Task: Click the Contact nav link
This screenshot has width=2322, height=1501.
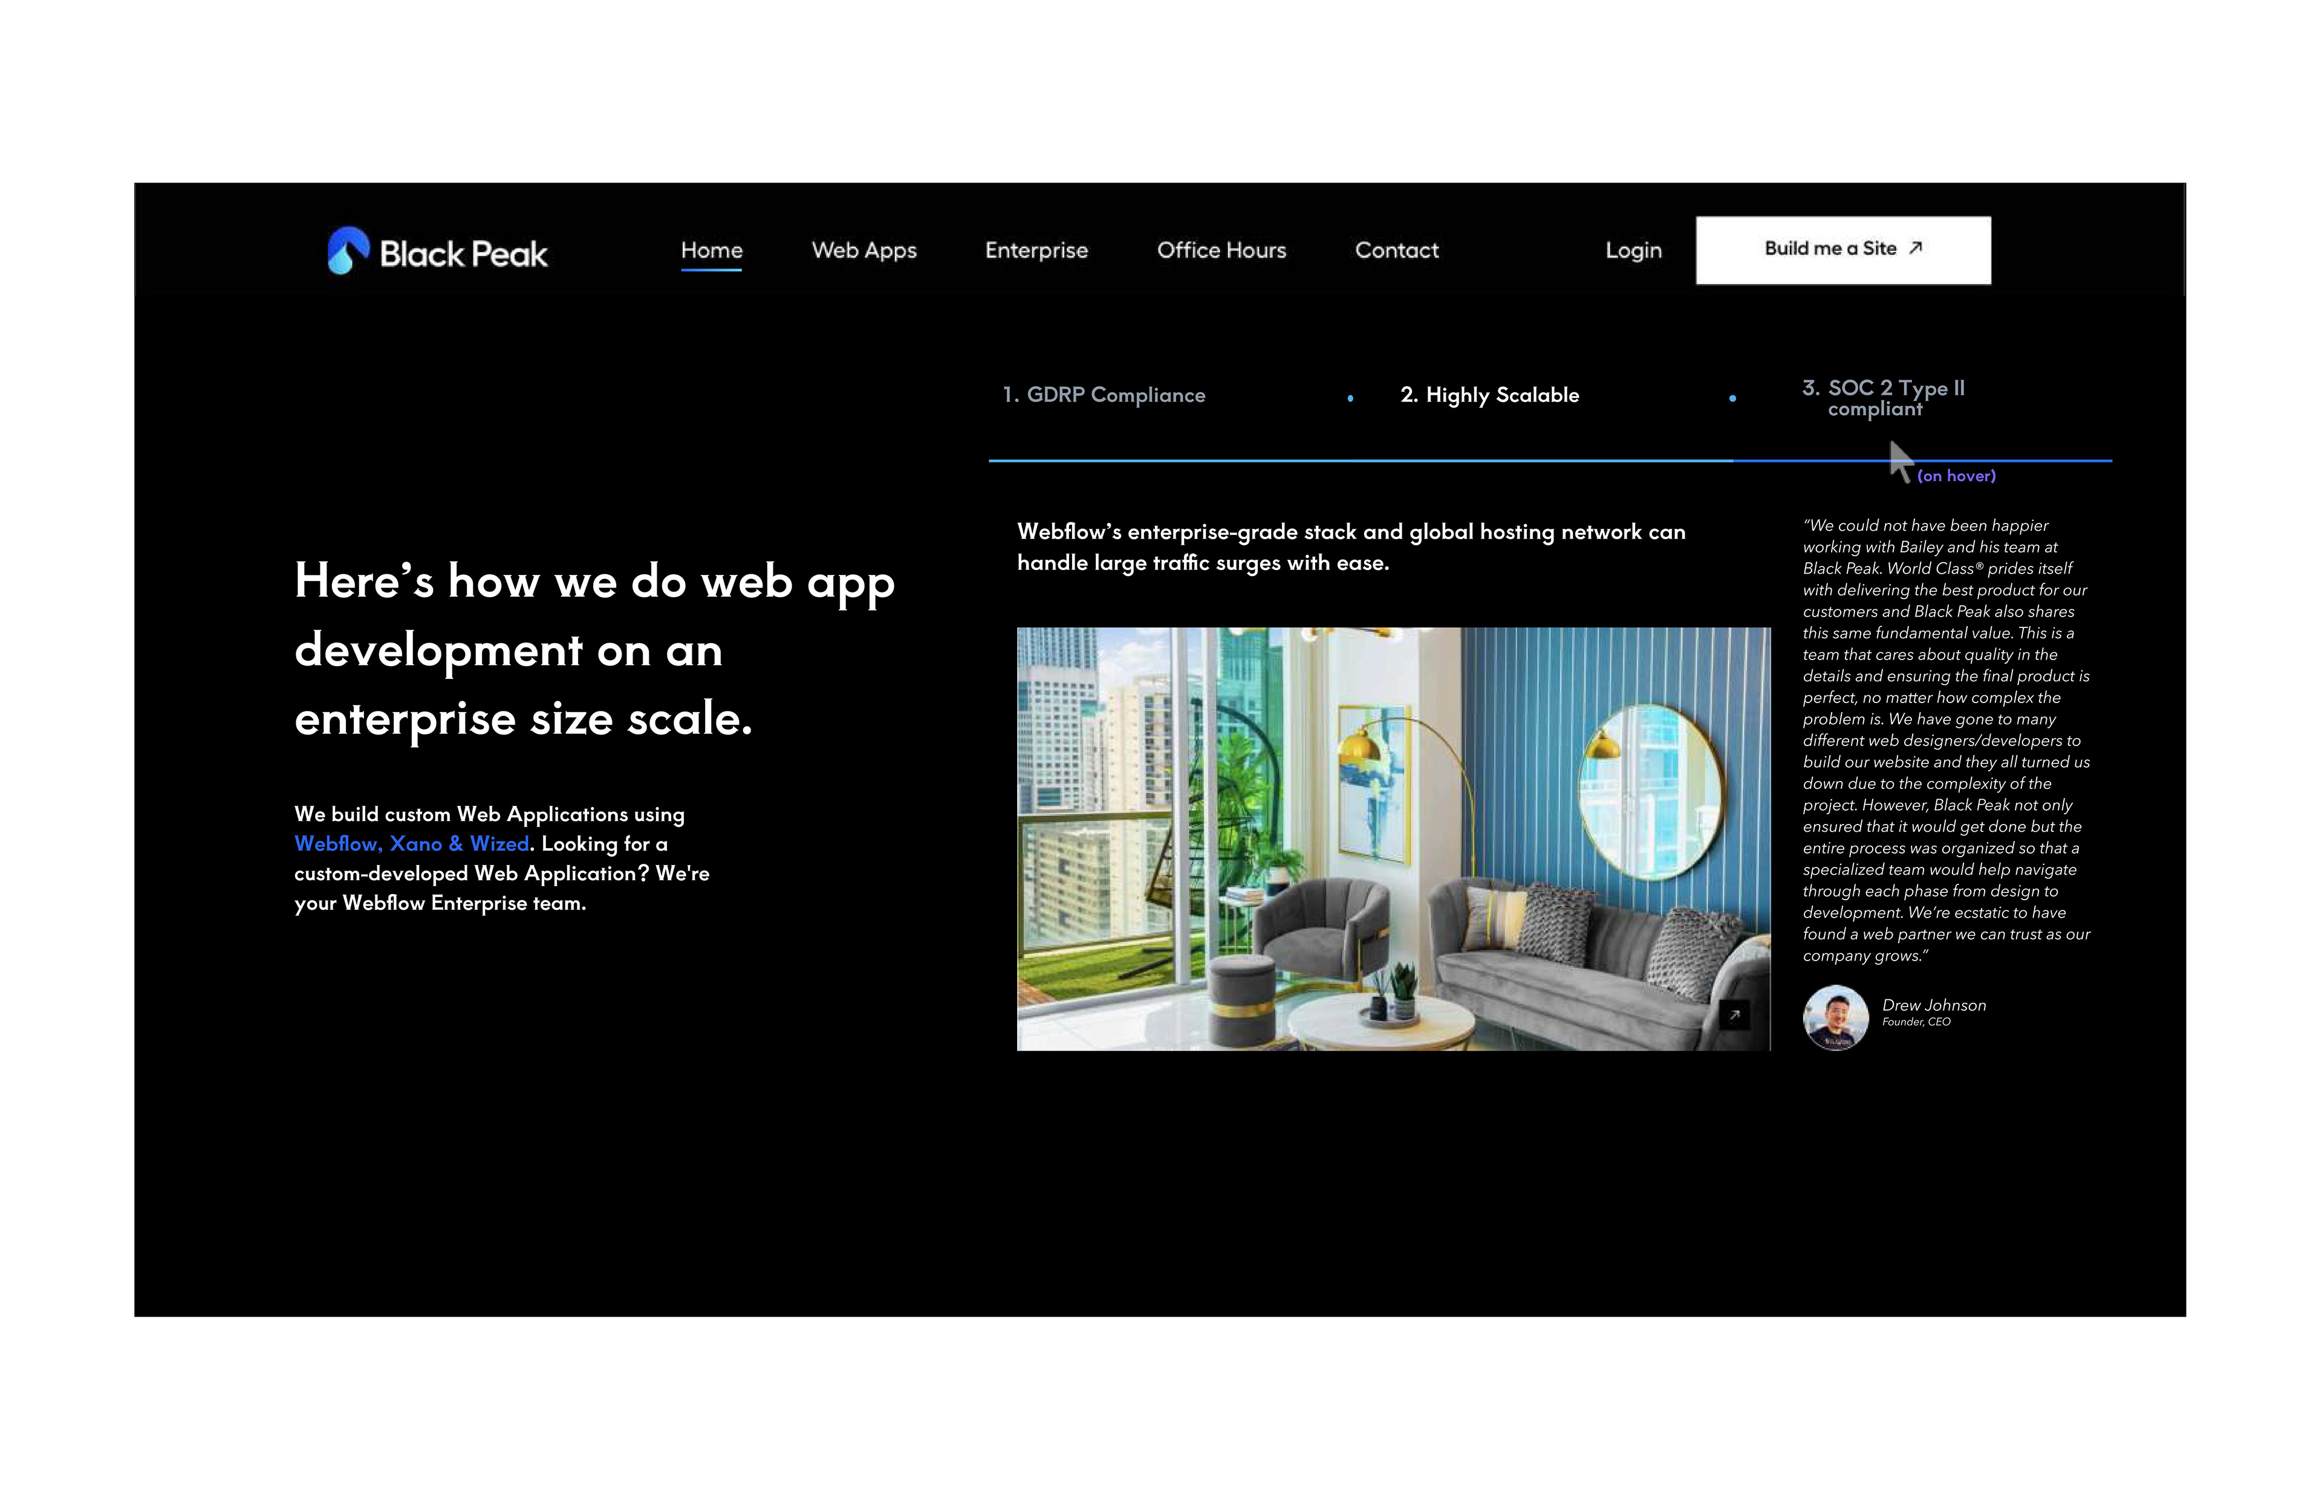Action: coord(1396,250)
